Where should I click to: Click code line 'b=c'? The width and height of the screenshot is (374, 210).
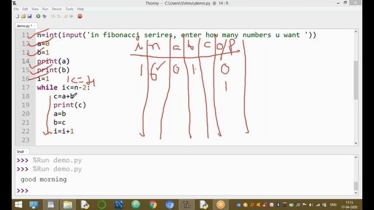(60, 123)
